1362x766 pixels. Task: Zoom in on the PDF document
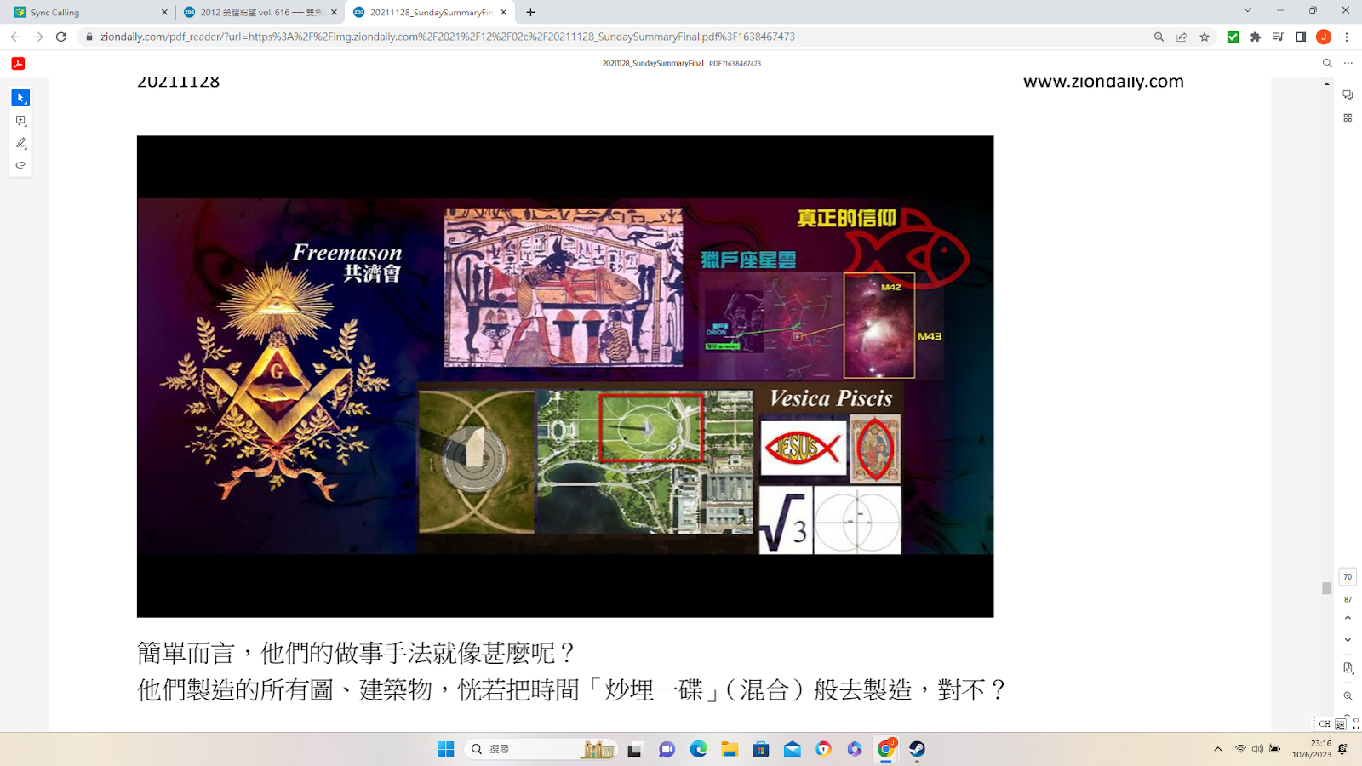pyautogui.click(x=1348, y=696)
